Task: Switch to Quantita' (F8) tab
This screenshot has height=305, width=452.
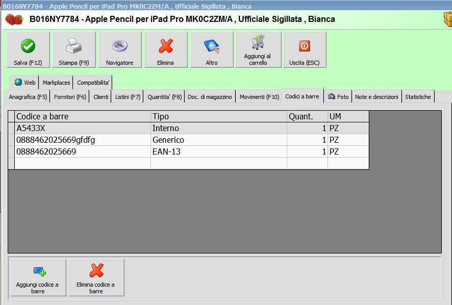Action: (164, 97)
